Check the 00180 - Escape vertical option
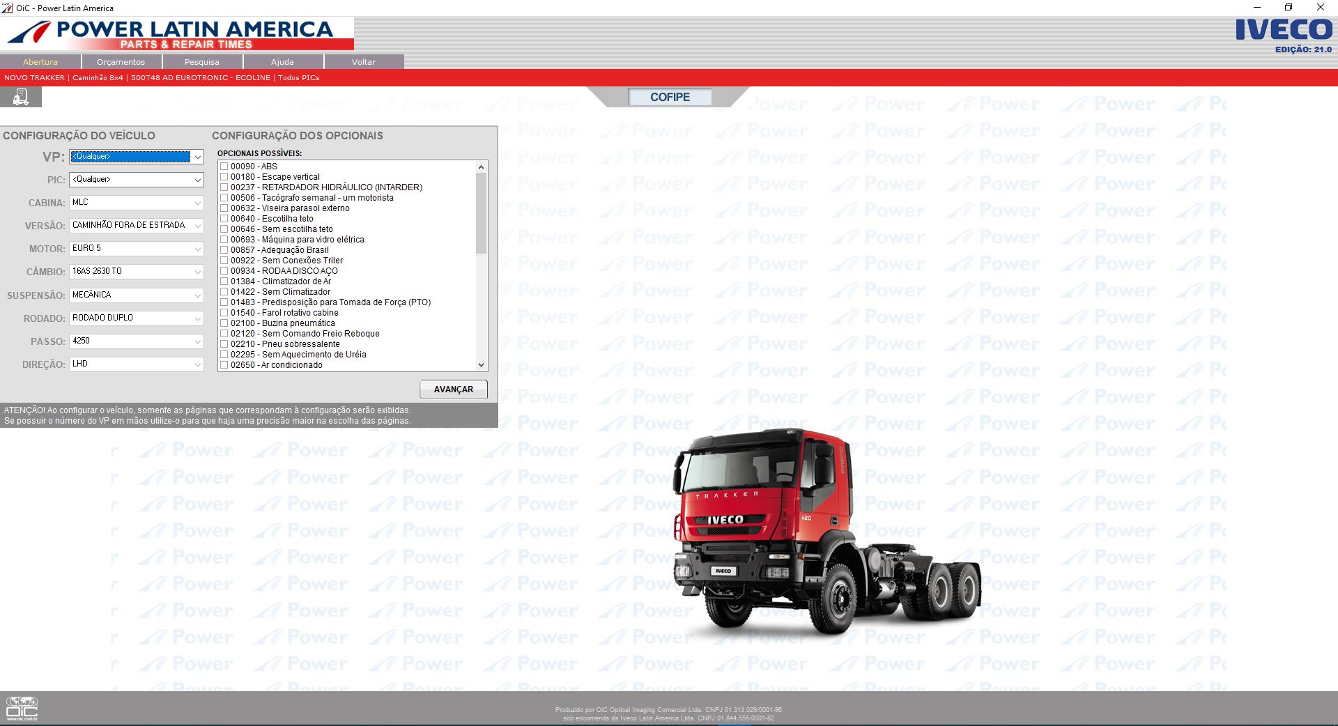1338x726 pixels. coord(224,177)
